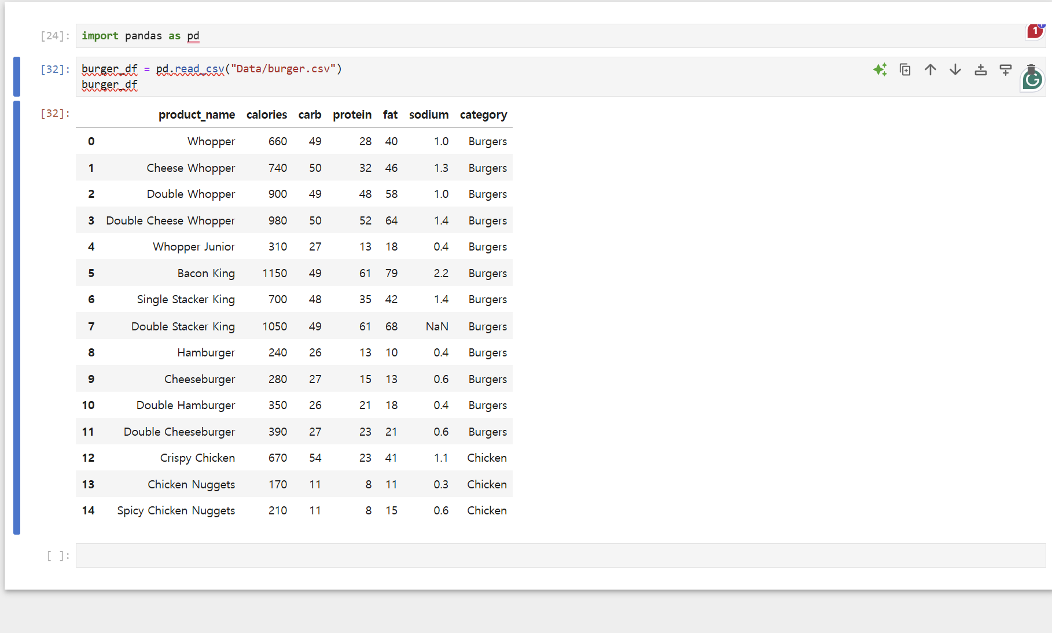1052x633 pixels.
Task: Collapse the input of cell 32 via blue bar
Action: [x=17, y=76]
